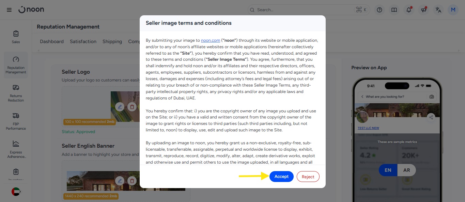Open FBP Performance in sidebar
This screenshot has height=202, width=465.
16,121
